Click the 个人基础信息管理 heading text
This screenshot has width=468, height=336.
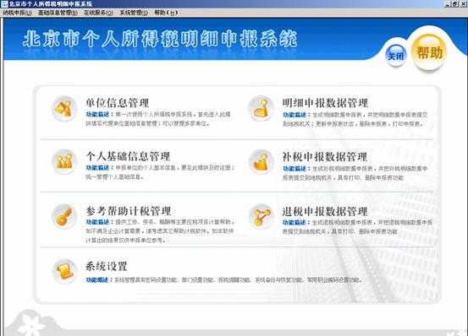[x=128, y=156]
